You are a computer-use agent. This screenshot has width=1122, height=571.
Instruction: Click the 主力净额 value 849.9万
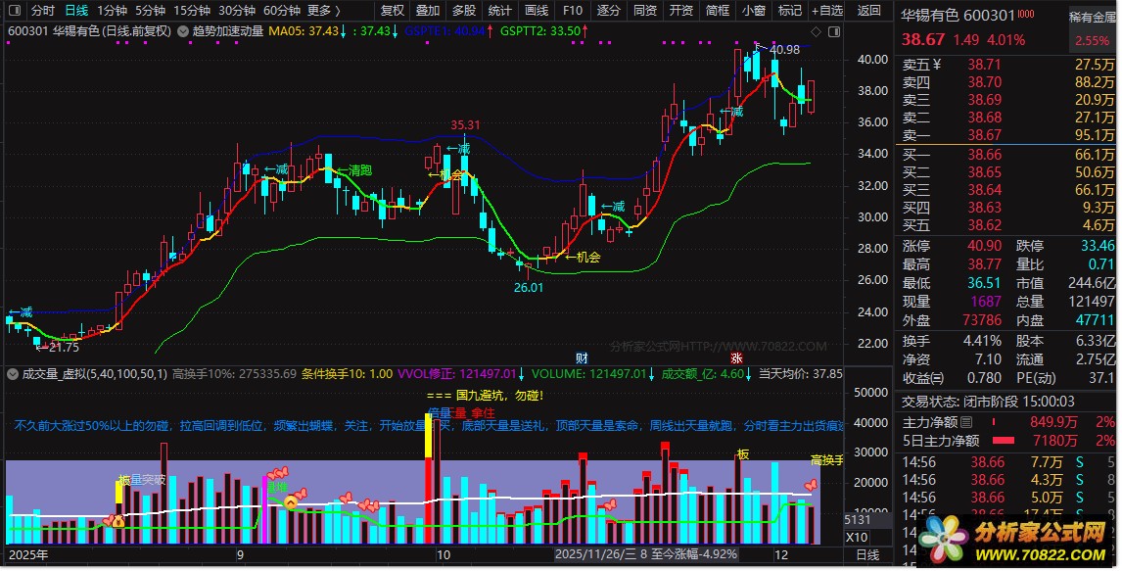[1053, 422]
